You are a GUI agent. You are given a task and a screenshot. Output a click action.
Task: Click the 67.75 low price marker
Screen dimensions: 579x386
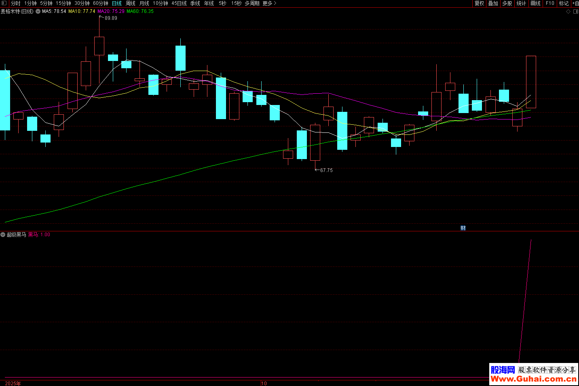tap(326, 170)
